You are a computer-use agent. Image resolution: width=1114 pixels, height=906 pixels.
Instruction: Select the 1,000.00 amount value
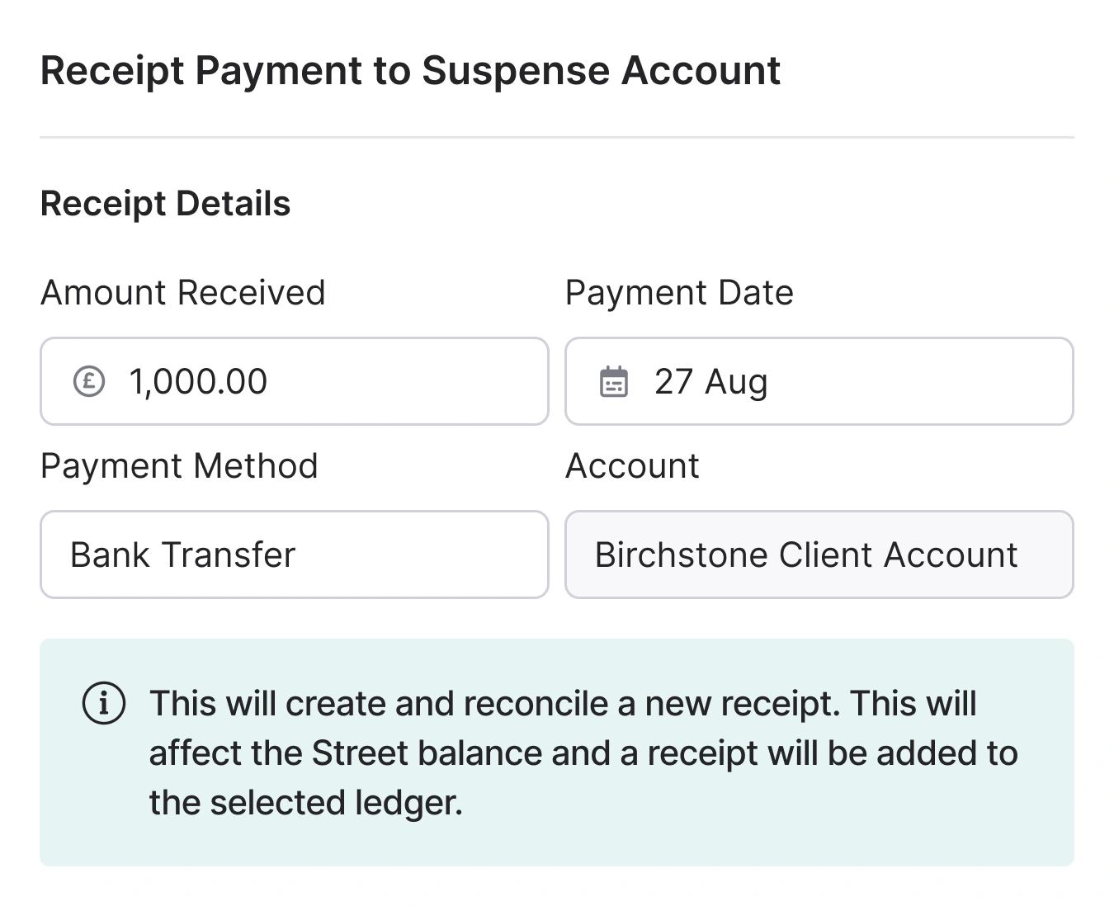(198, 382)
